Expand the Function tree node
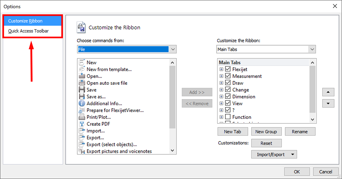The image size is (342, 179). point(221,117)
